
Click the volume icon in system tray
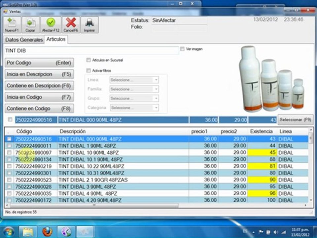click(275, 232)
